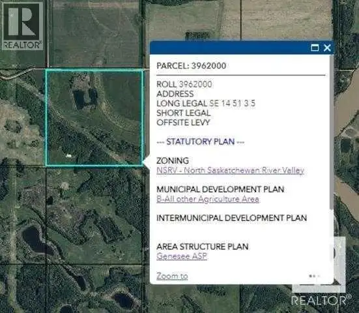This screenshot has width=359, height=313.
Task: Open the NSRV - North Saskatchewan River Valley zoning link
Action: click(230, 170)
